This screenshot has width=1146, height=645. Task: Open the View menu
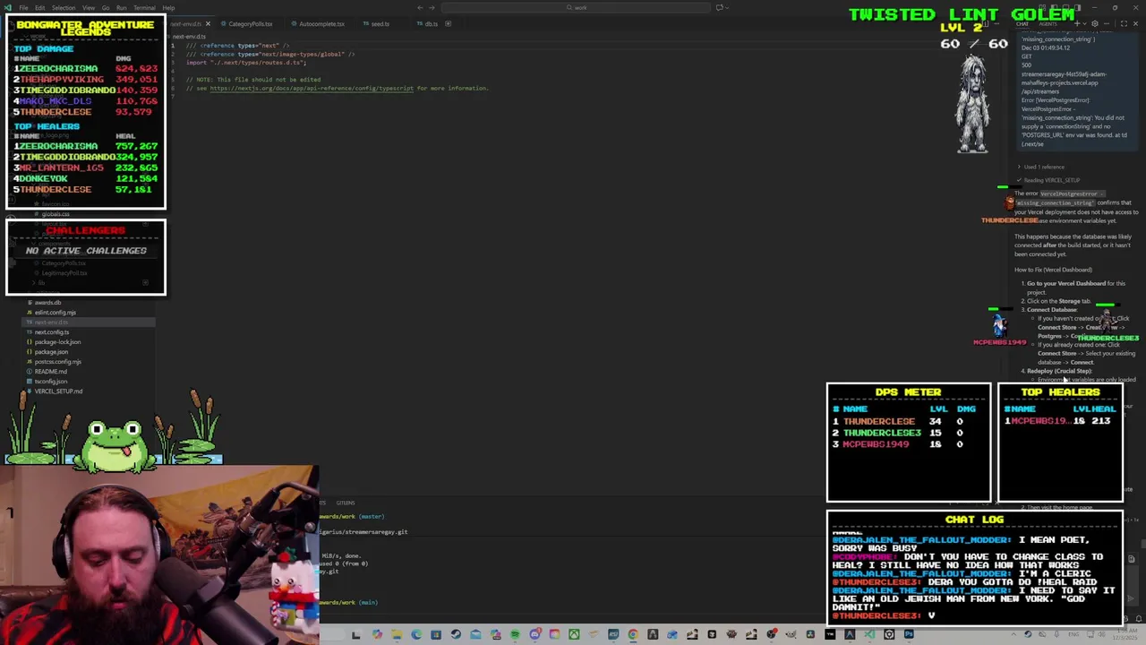(x=89, y=8)
